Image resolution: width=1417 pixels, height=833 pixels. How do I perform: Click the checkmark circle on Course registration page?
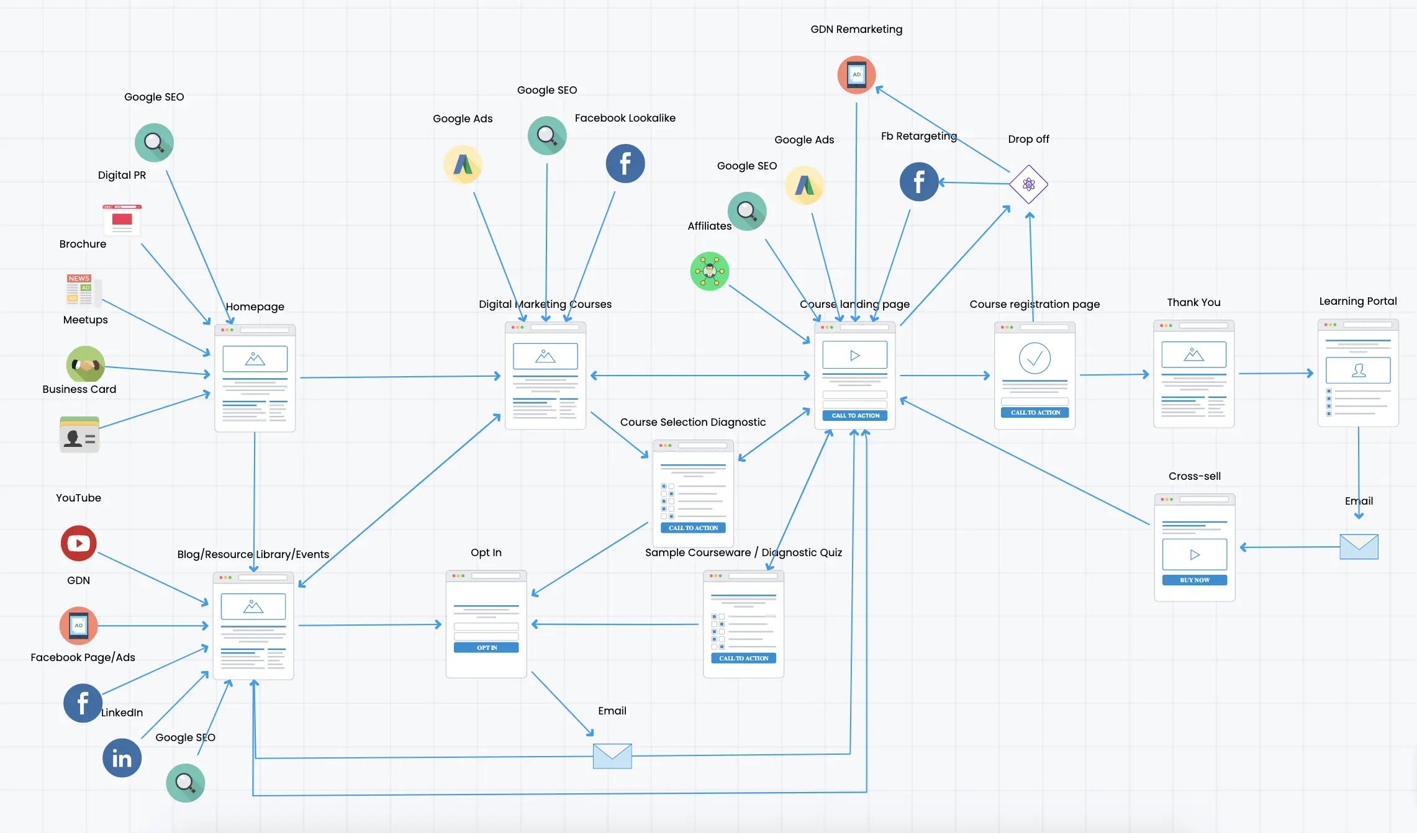(1034, 358)
